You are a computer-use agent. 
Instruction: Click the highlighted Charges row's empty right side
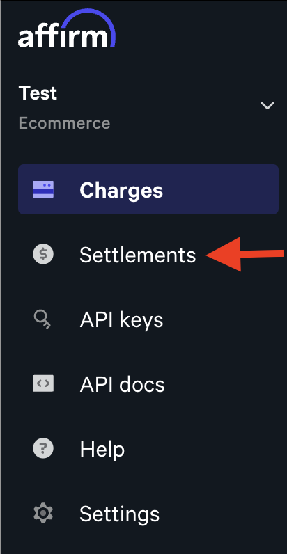point(221,189)
